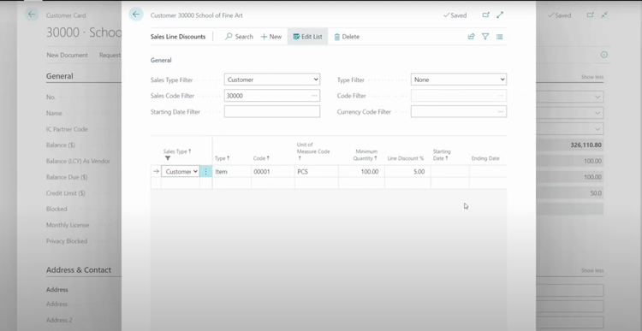Click General heading on Customer Card
Viewport: 642px width, 331px height.
(x=60, y=75)
